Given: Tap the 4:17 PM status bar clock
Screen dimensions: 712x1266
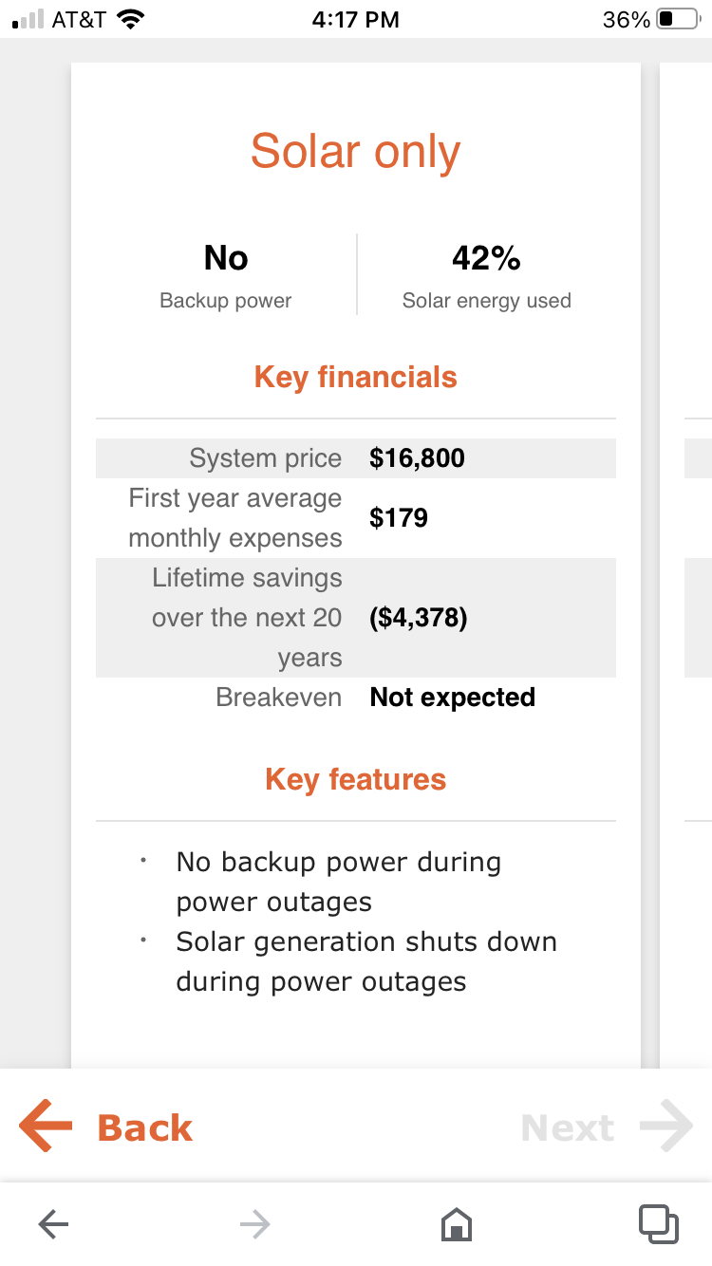Looking at the screenshot, I should point(355,20).
